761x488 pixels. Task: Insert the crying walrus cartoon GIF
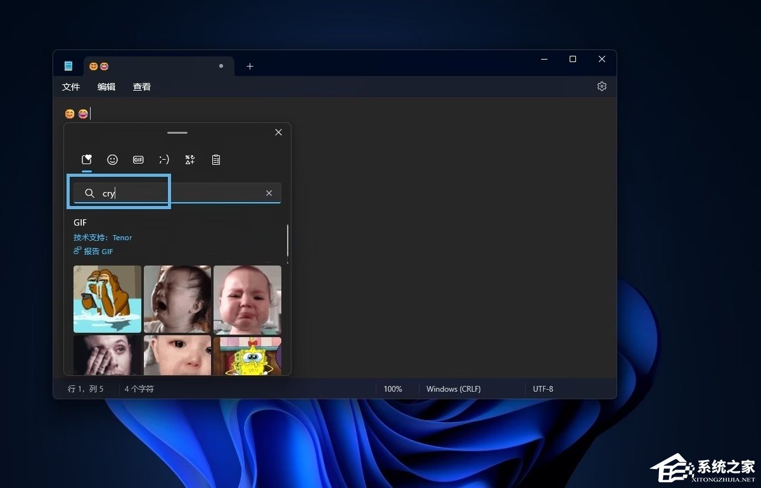pyautogui.click(x=107, y=299)
